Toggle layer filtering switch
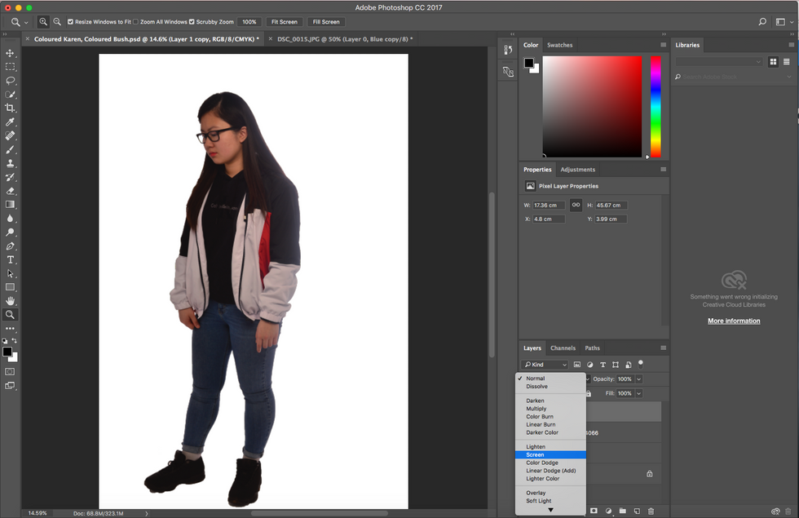Viewport: 799px width, 518px height. coord(641,364)
